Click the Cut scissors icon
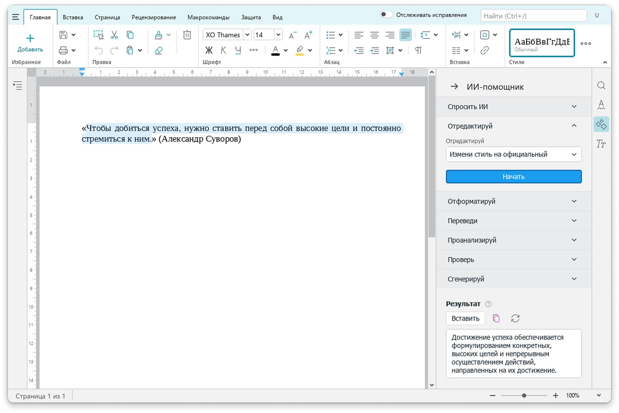 click(114, 35)
